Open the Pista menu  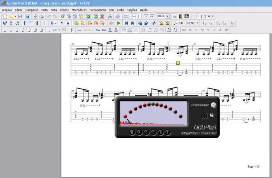(x=44, y=10)
